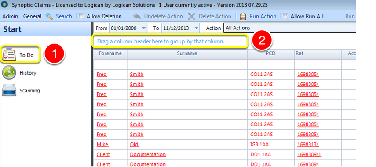The height and width of the screenshot is (167, 376).
Task: Run the selected action via Run Action
Action: 258,16
